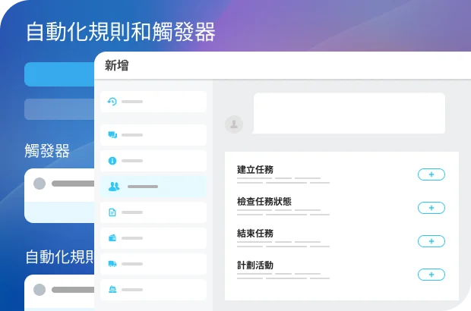Click the 結束任務 title text
This screenshot has width=471, height=311.
click(255, 234)
